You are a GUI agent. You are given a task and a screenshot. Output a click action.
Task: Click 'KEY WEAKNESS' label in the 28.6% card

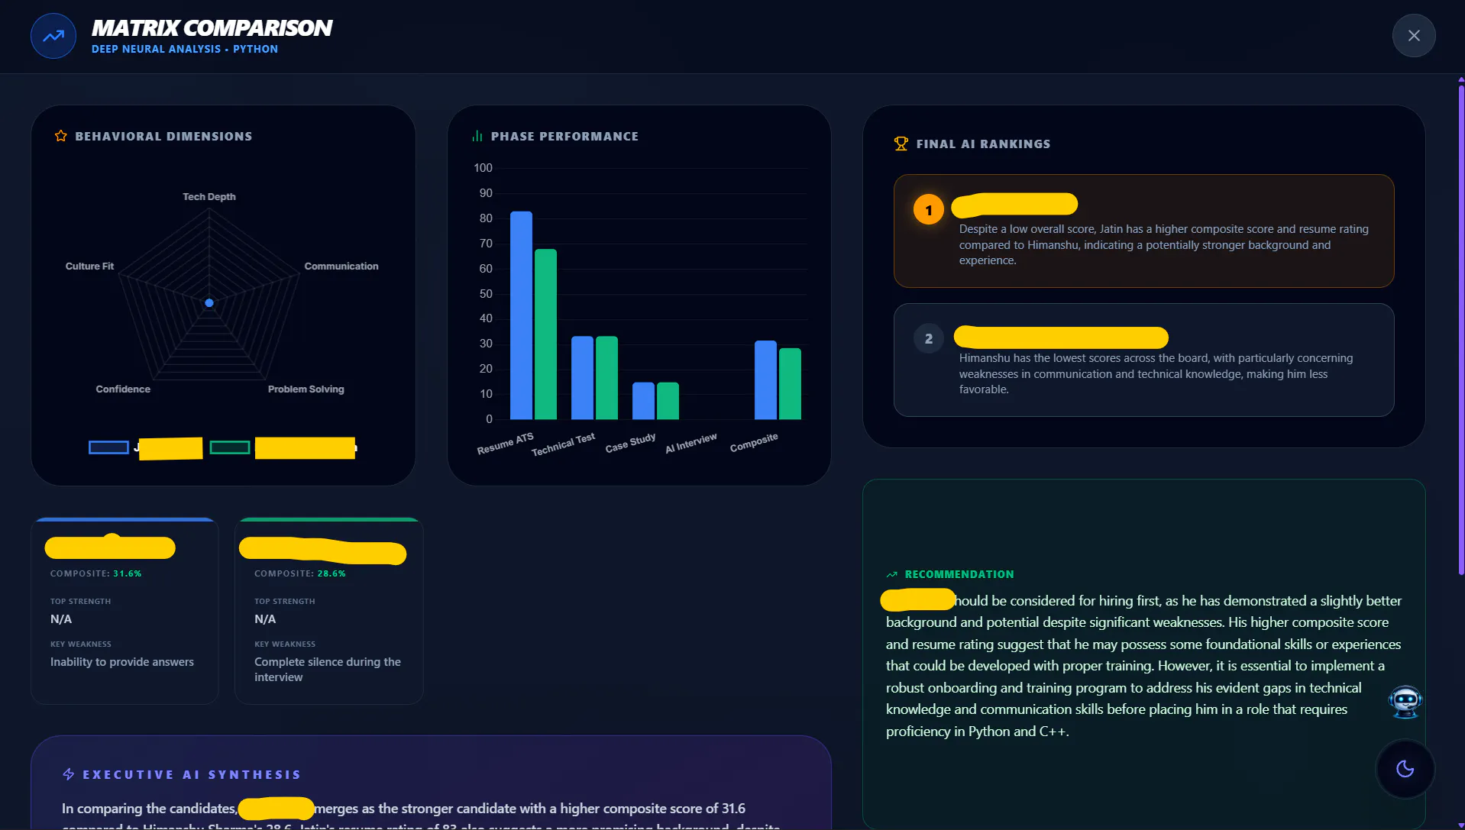285,644
